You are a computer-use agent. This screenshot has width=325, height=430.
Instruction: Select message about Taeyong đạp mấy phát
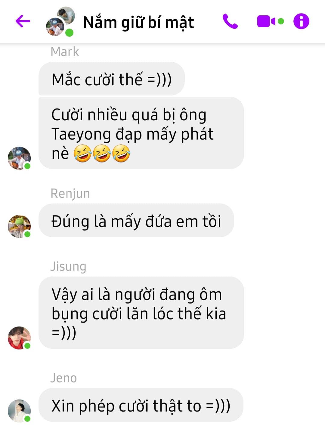(x=141, y=133)
